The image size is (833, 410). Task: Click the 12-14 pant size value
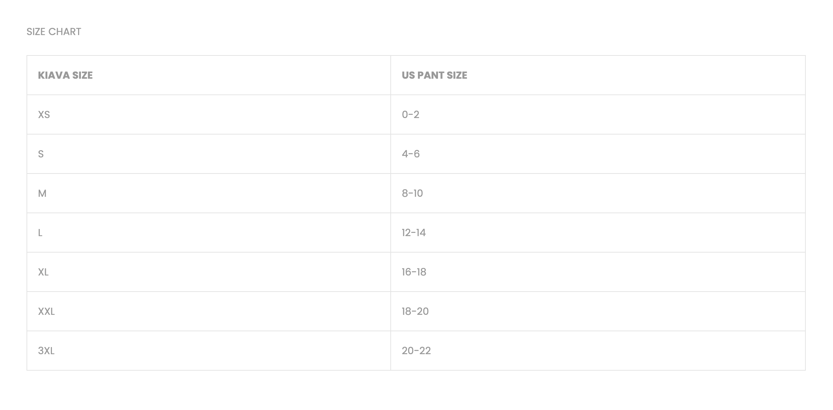(414, 233)
